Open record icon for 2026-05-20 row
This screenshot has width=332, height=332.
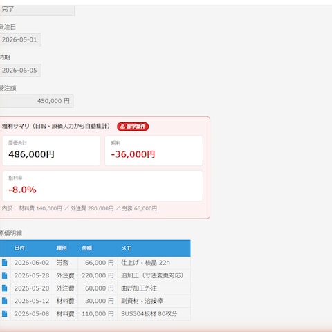tap(5, 288)
